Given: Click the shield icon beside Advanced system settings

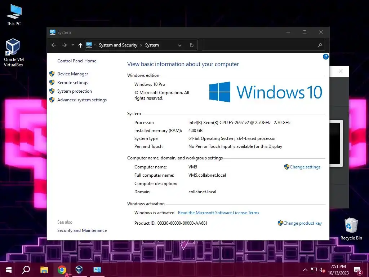Looking at the screenshot, I should (x=52, y=100).
